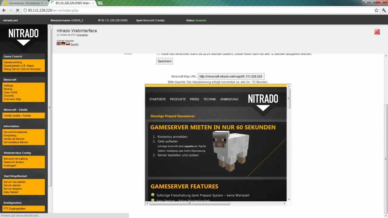Open STARTSEITE in the embedded page

tap(158, 99)
